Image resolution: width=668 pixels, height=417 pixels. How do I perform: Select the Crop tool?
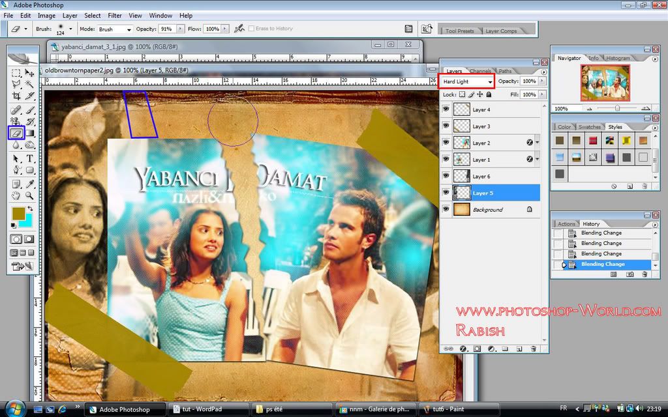[x=16, y=96]
